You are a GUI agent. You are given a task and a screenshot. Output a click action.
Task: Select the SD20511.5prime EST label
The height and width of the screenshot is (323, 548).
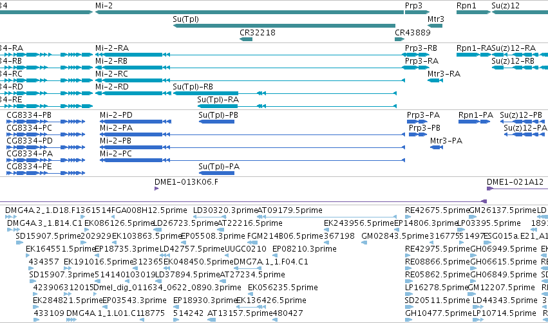coord(437,300)
